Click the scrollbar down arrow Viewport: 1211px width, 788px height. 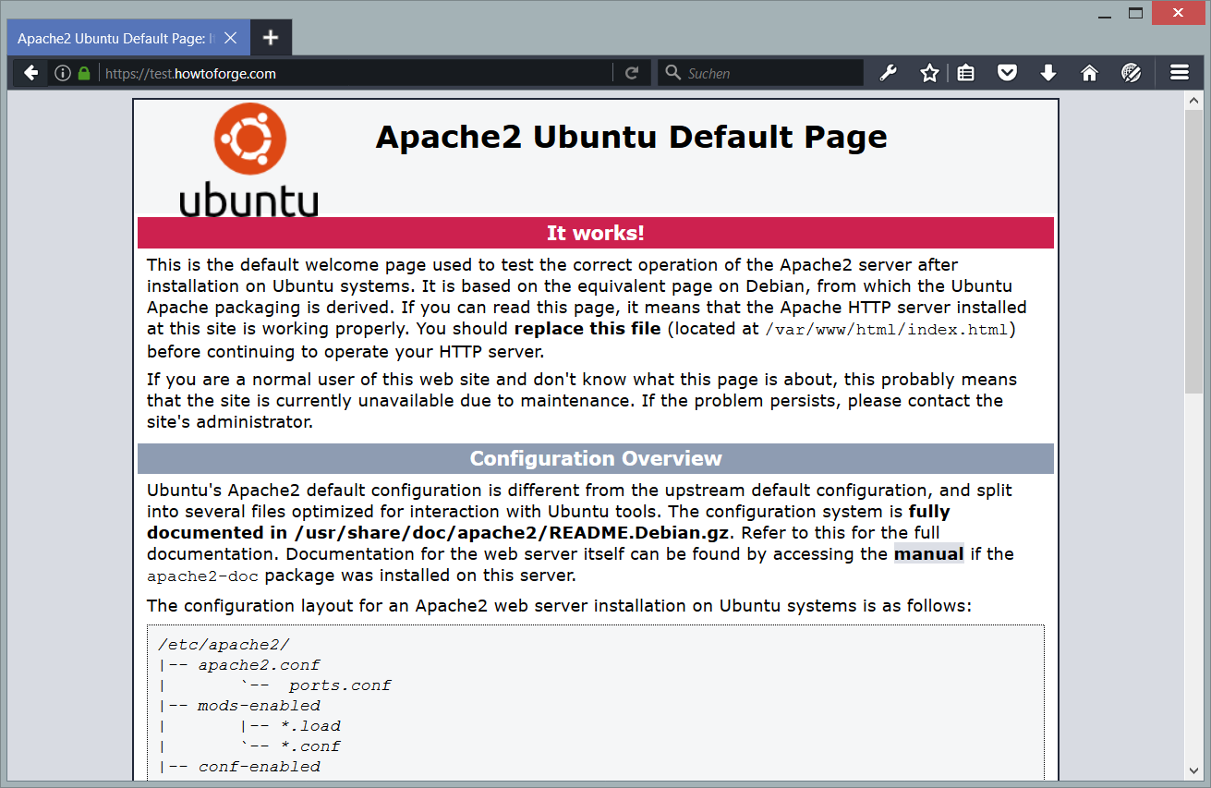[x=1193, y=770]
